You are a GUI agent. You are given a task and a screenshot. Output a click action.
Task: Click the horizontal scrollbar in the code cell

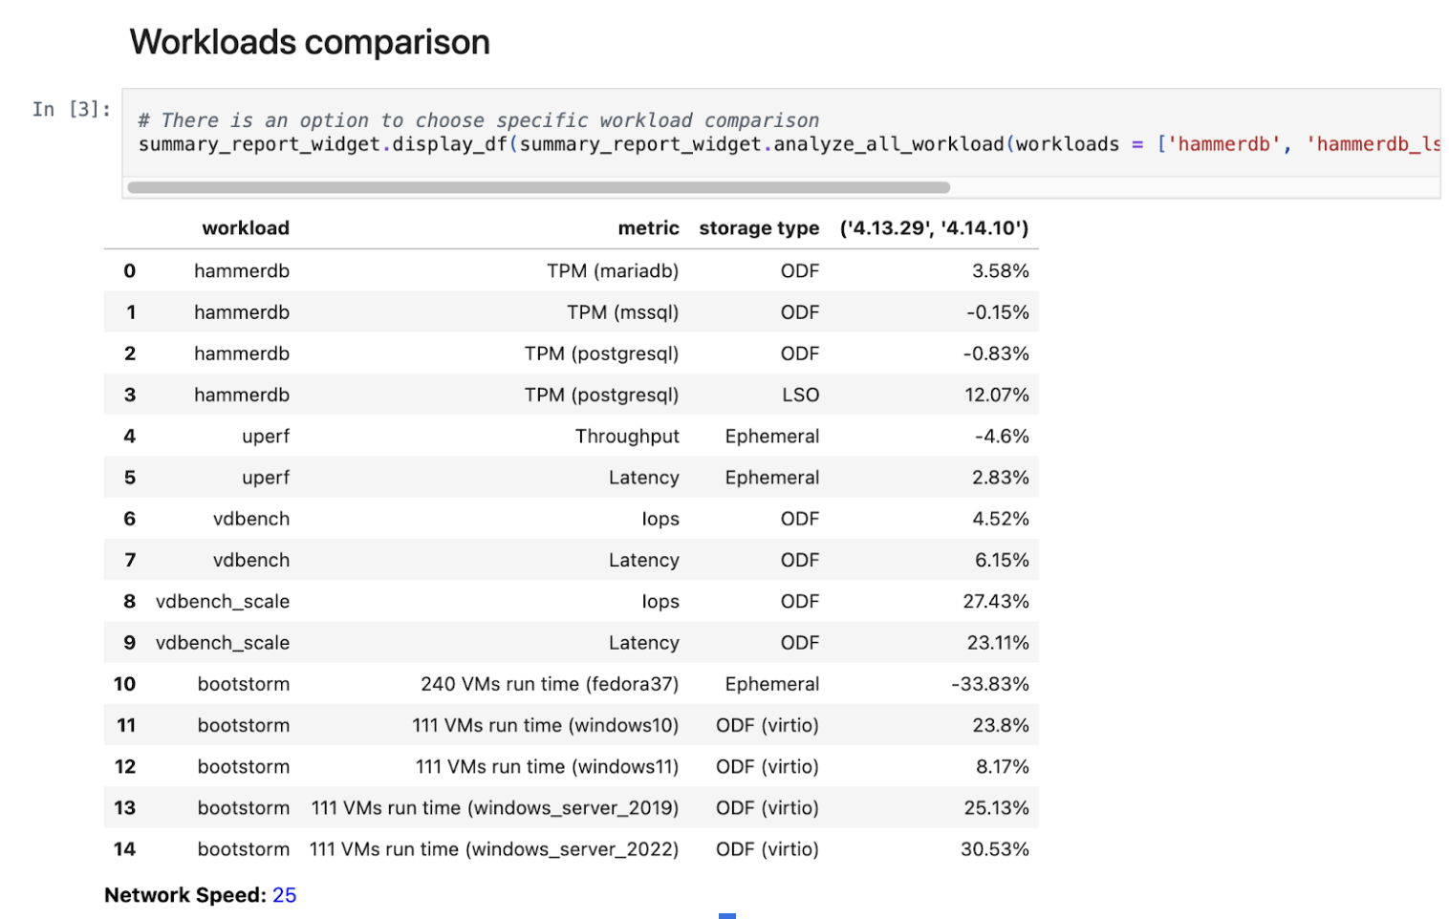point(538,187)
